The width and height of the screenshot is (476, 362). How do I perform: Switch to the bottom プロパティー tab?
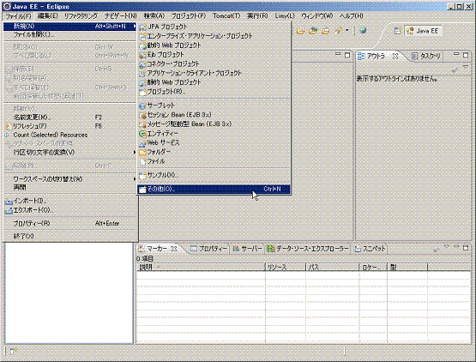209,249
